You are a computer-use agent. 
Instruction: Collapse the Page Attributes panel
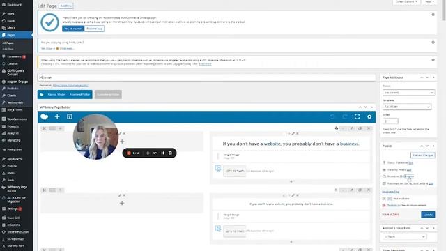pos(433,77)
